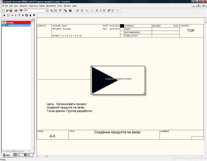Open the color palette editor icon
The image size is (207, 161).
21,11
